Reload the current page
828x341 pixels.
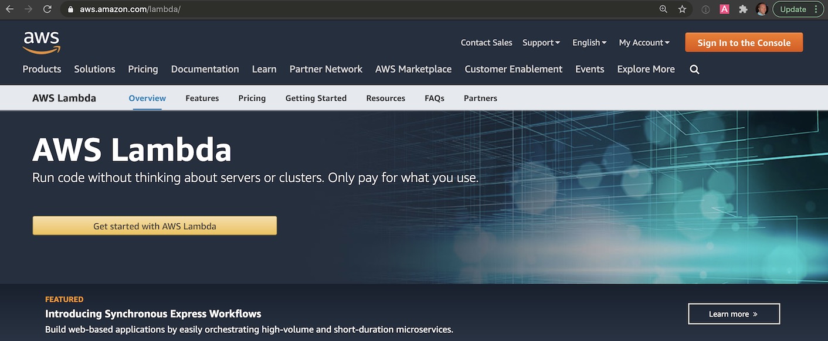46,9
